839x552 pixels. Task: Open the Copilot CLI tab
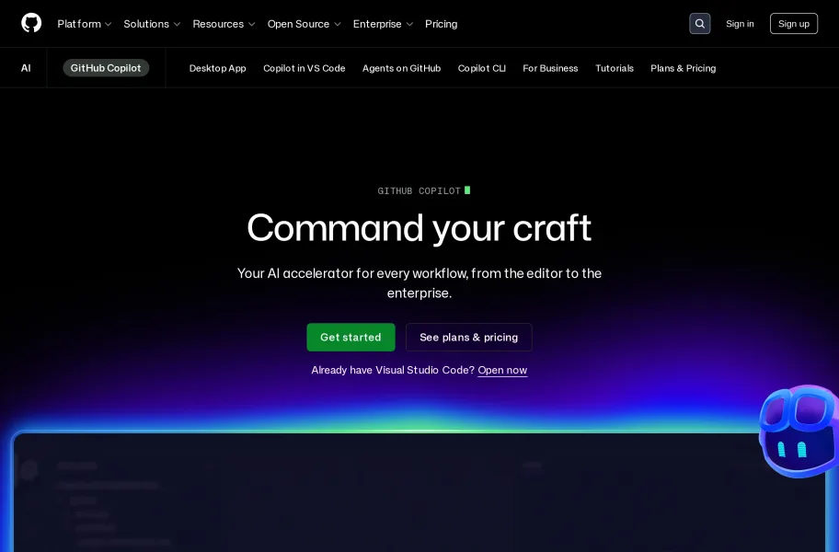point(481,68)
